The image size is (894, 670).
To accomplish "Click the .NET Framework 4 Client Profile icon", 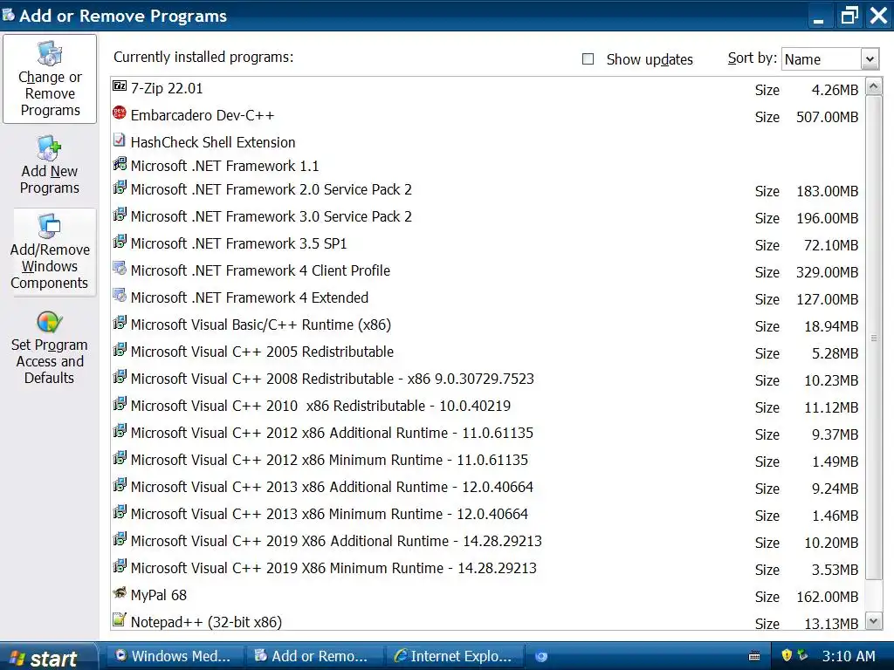I will (x=120, y=269).
